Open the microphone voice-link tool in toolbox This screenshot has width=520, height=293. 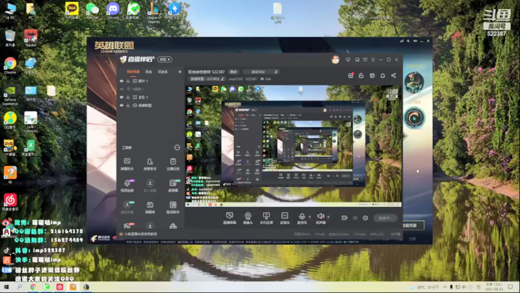[x=127, y=186]
